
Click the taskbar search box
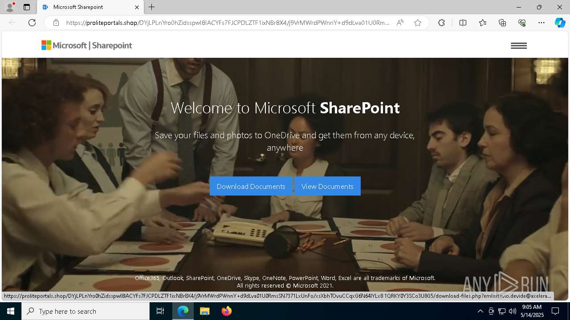pyautogui.click(x=85, y=311)
